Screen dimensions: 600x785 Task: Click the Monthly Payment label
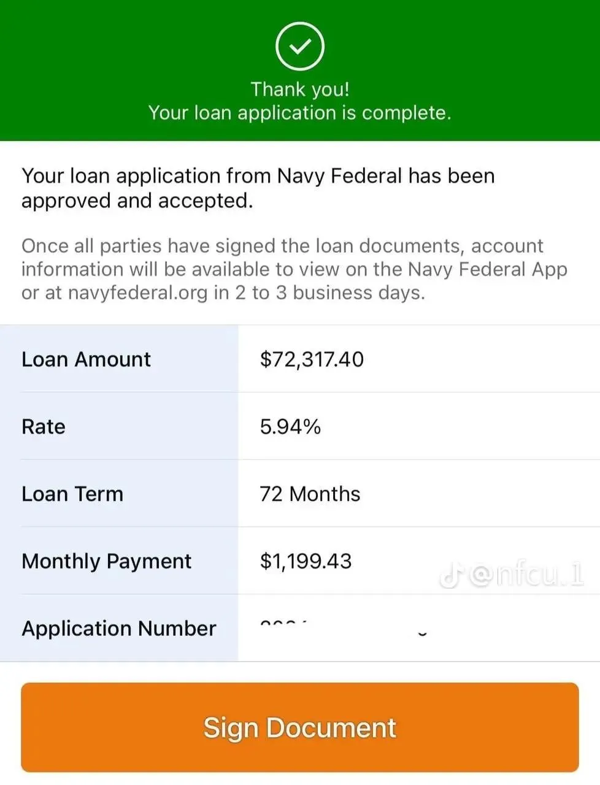coord(106,562)
